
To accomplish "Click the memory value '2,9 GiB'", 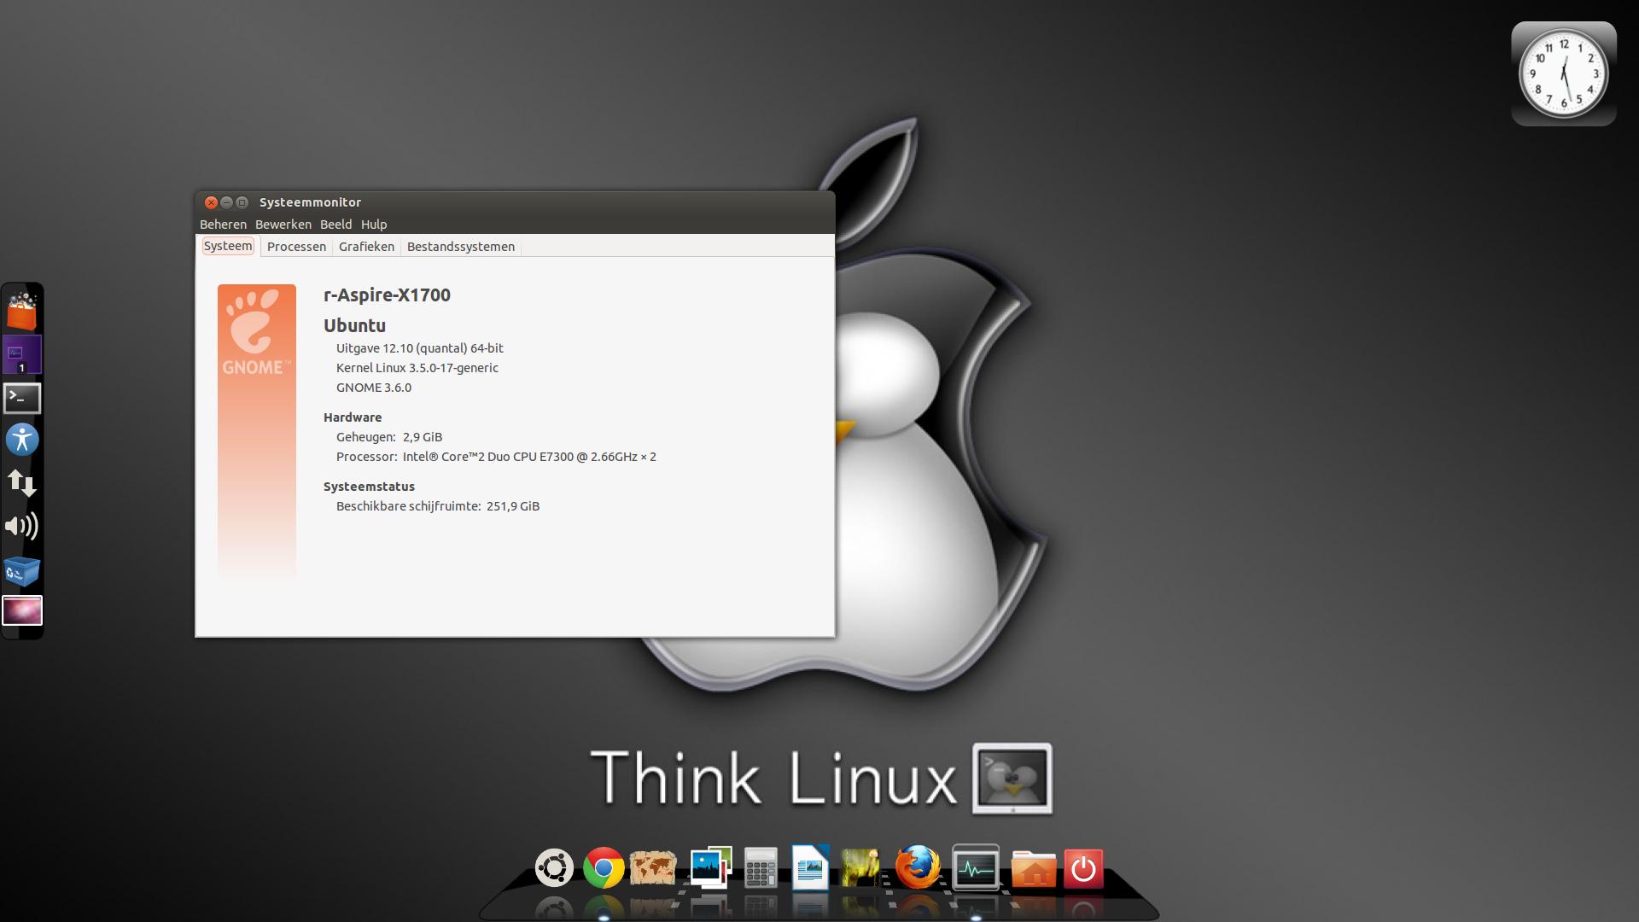I will [423, 437].
